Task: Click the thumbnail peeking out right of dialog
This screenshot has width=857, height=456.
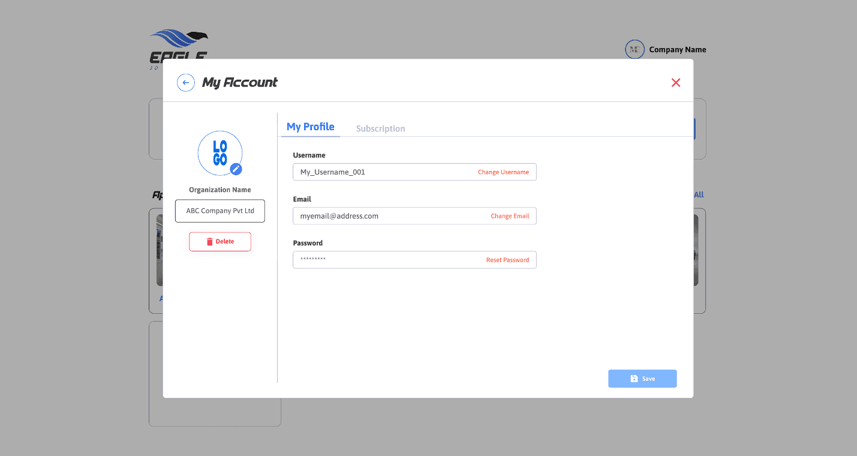Action: (696, 250)
